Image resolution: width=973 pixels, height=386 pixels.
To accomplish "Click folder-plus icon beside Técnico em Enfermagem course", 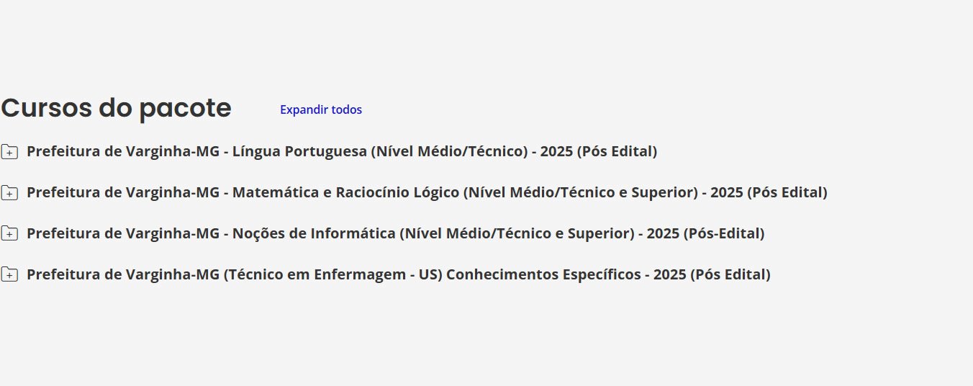I will (9, 275).
